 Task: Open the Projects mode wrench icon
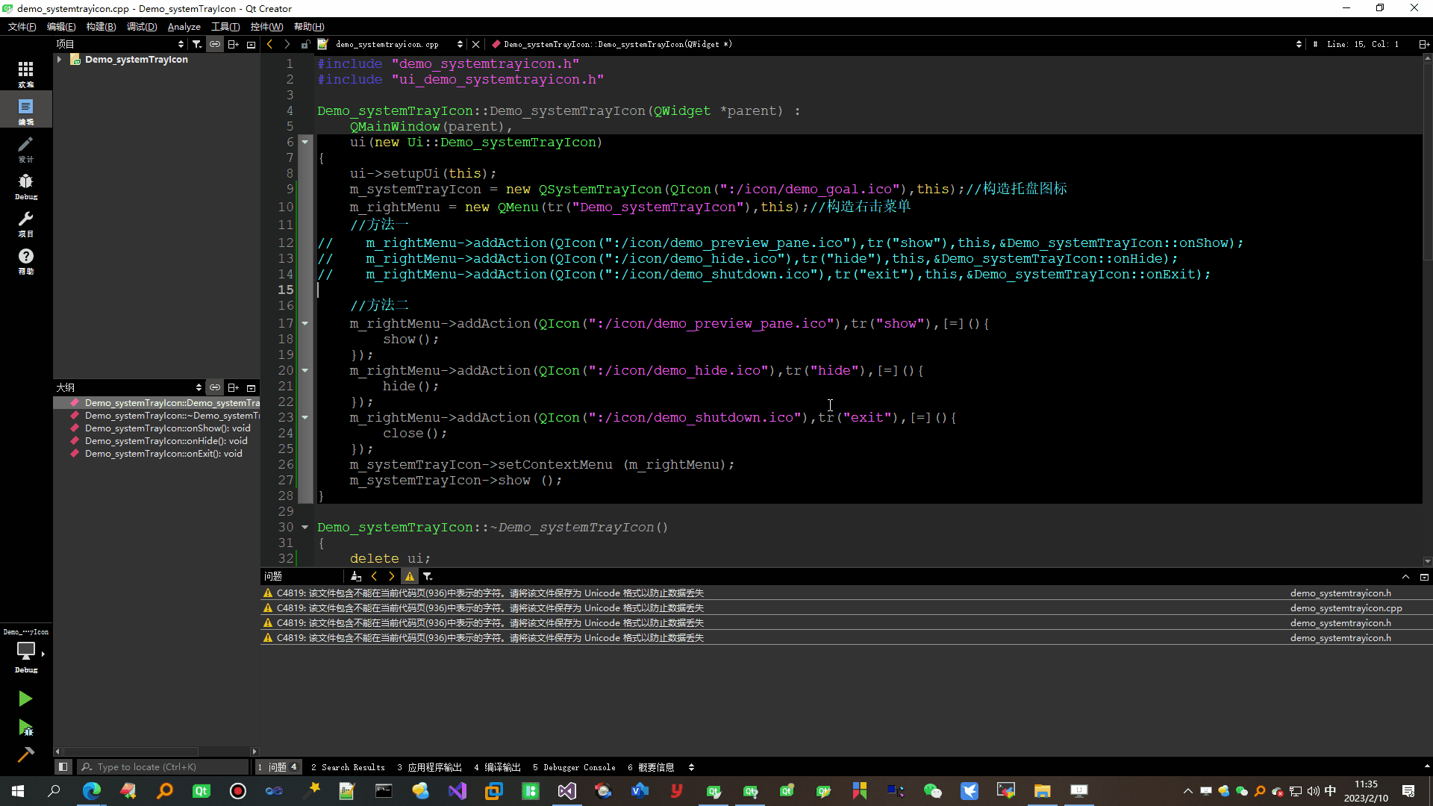[x=25, y=222]
